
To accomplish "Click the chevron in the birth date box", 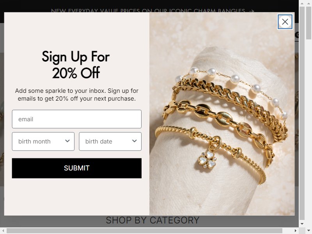I will coord(135,141).
